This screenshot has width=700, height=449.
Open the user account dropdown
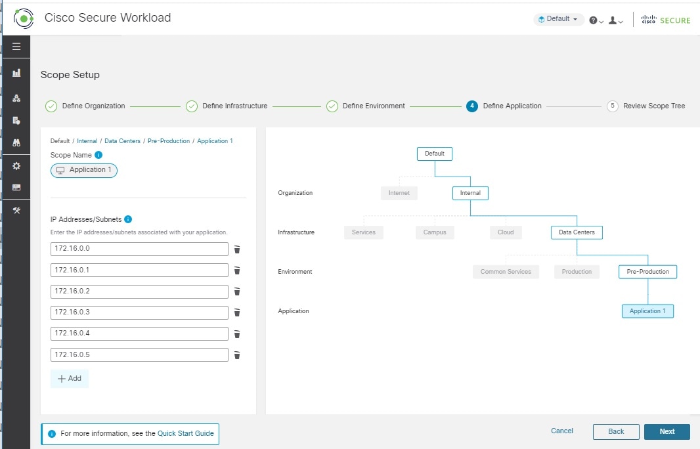(x=616, y=20)
